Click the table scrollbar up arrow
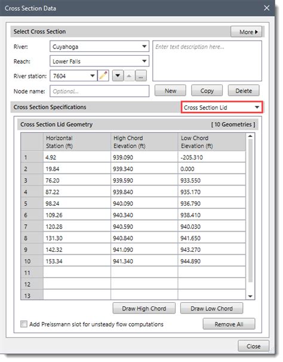Screen dimensions: 283x362 (250, 136)
